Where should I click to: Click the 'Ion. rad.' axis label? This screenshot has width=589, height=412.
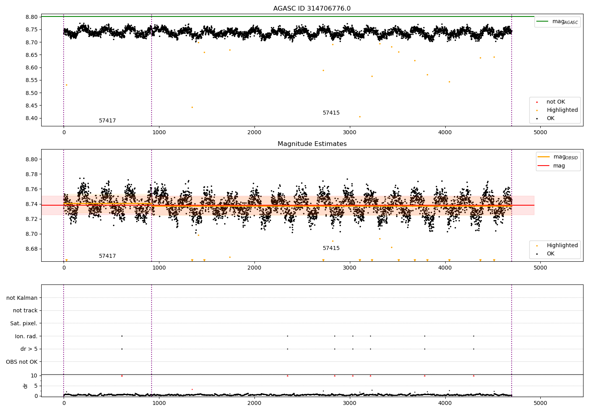pyautogui.click(x=26, y=336)
